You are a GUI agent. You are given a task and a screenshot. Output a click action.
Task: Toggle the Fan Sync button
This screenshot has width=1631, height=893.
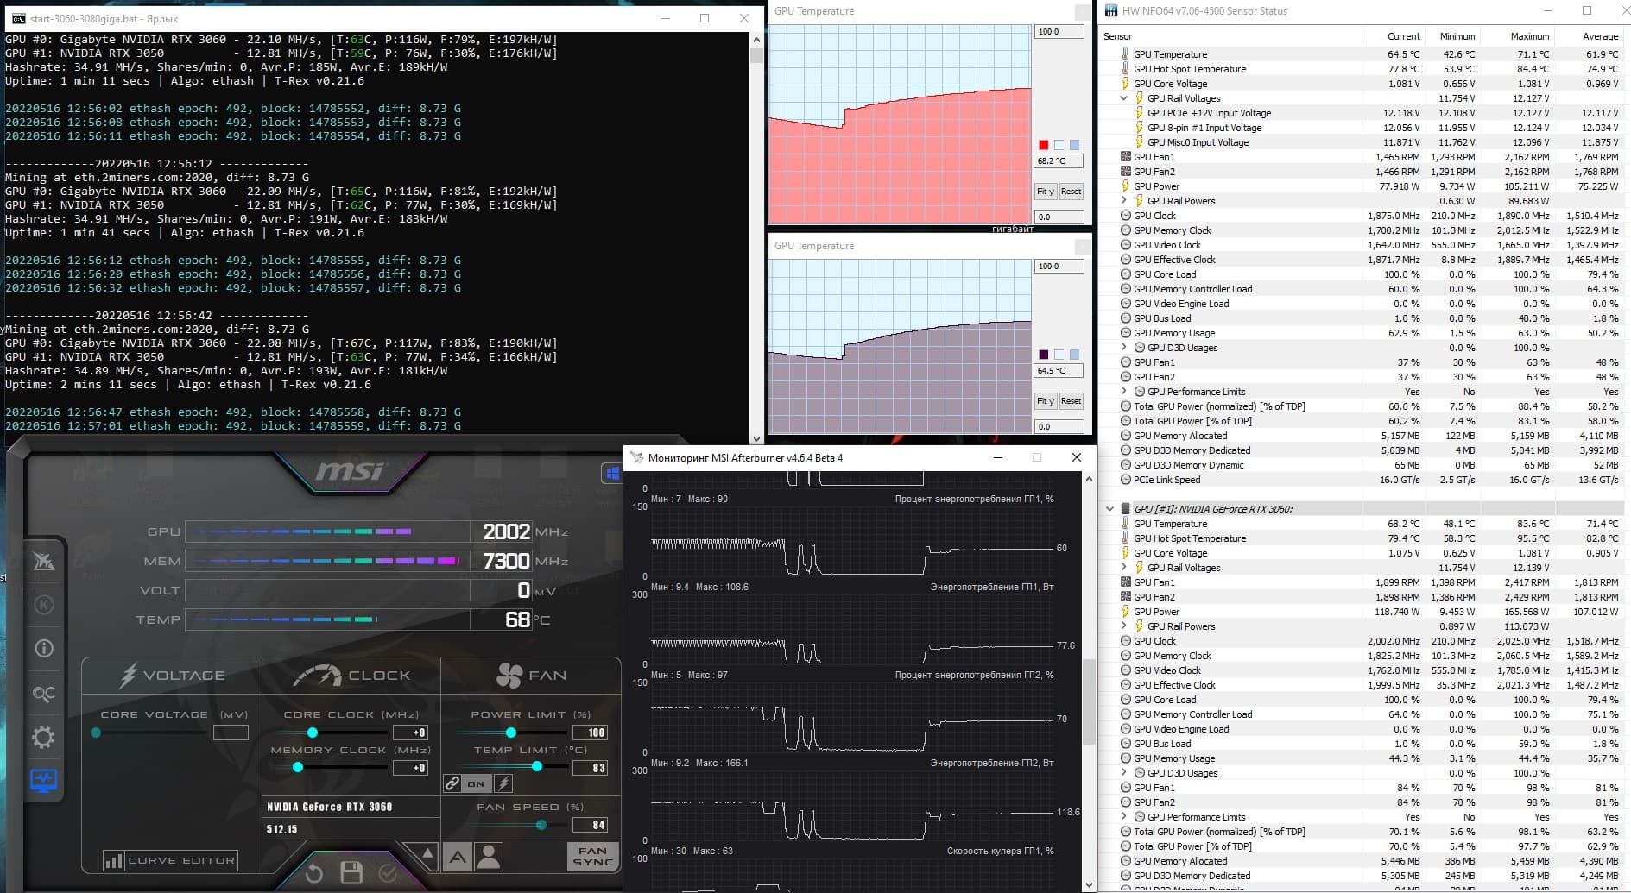tap(592, 856)
